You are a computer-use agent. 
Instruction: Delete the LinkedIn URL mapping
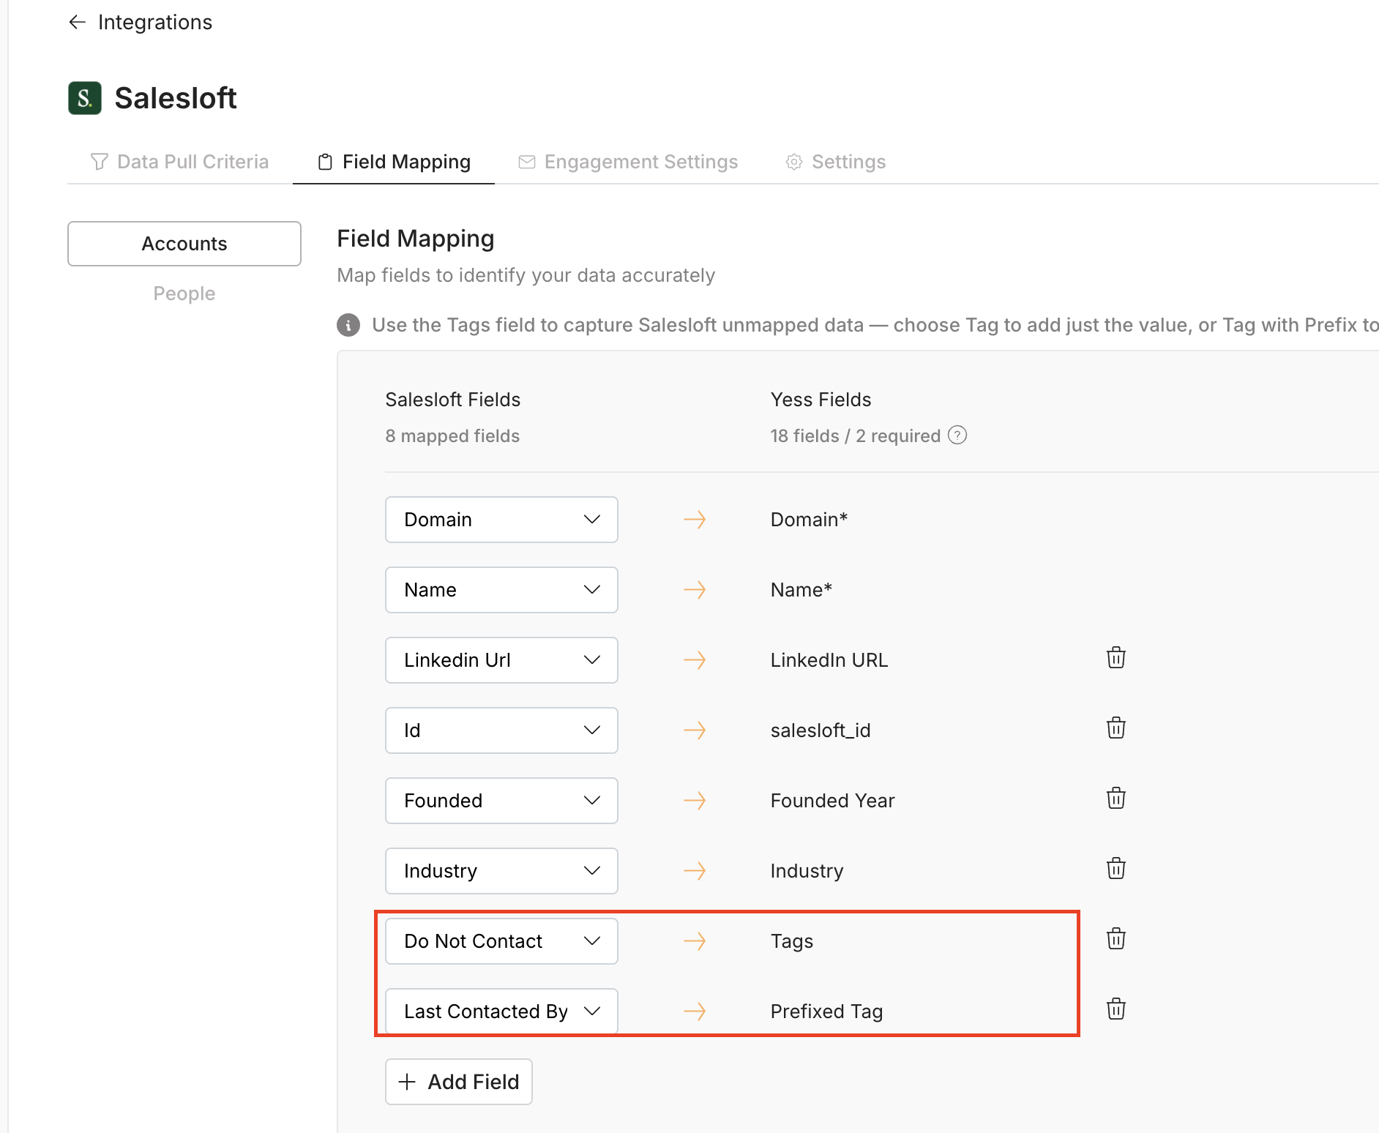(1116, 658)
